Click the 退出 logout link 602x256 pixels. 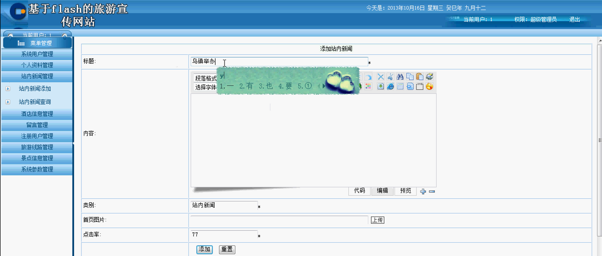575,20
